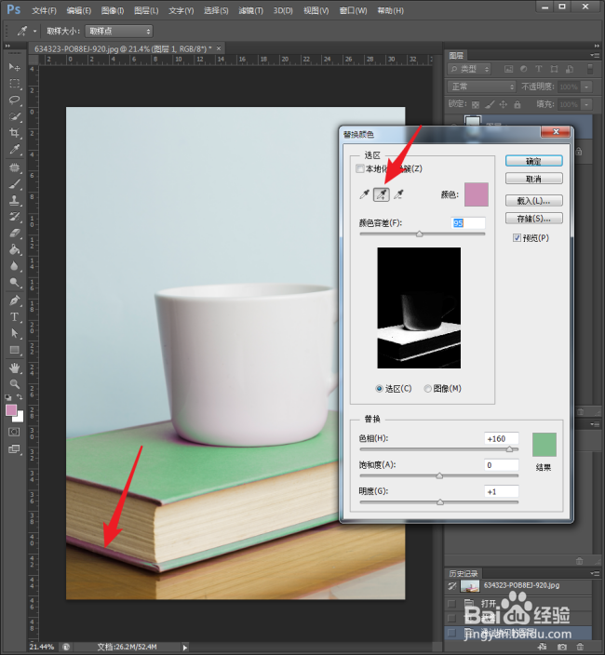The image size is (605, 655).
Task: Select the Dodge tool
Action: pos(15,283)
